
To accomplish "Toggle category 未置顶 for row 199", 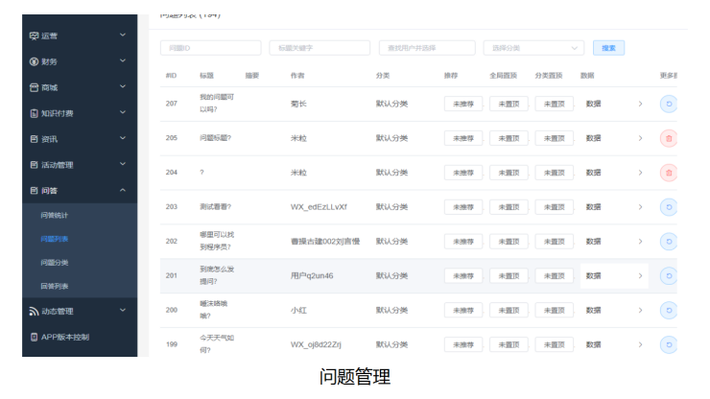I will [554, 344].
